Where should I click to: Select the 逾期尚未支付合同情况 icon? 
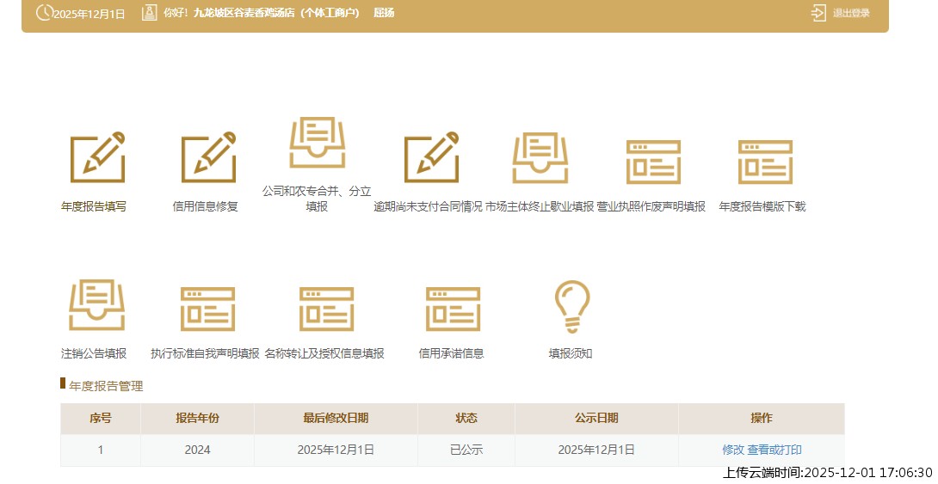(x=430, y=158)
